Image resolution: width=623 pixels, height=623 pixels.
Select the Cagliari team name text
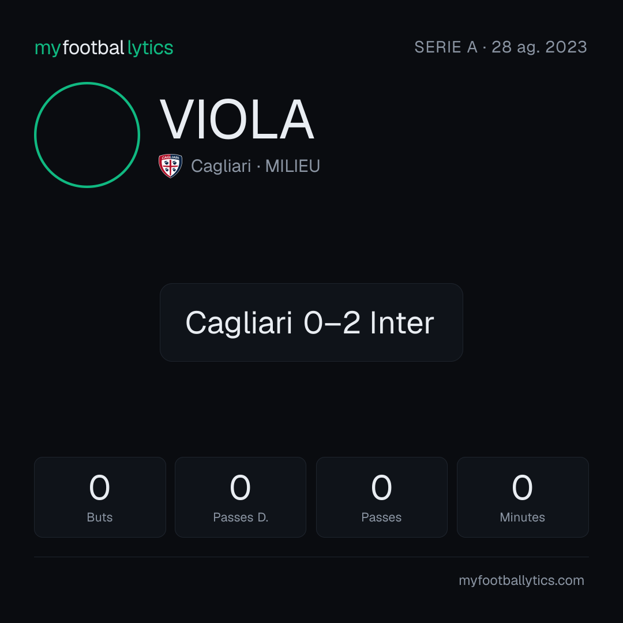[221, 167]
